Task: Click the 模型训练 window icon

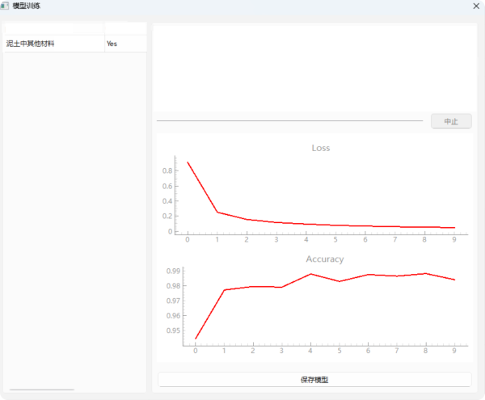Action: 5,6
